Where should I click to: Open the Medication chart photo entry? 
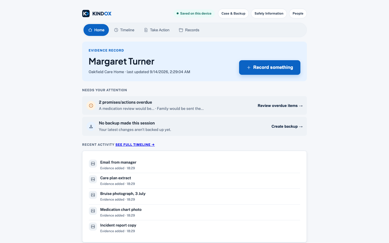194,212
